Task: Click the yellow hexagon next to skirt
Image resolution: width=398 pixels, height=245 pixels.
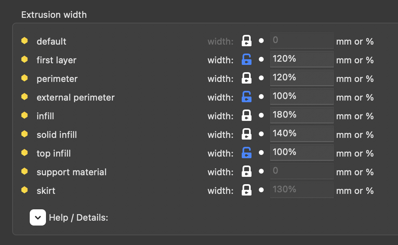Action: [24, 190]
